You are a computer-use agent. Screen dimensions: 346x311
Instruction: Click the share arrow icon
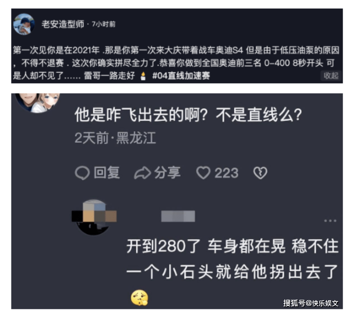pyautogui.click(x=142, y=173)
